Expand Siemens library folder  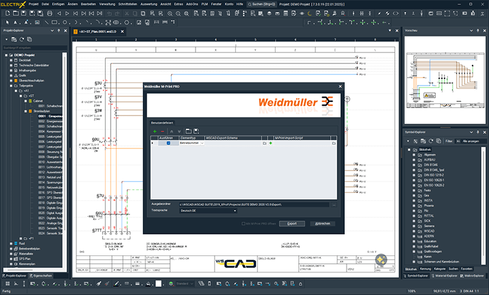[x=414, y=226]
